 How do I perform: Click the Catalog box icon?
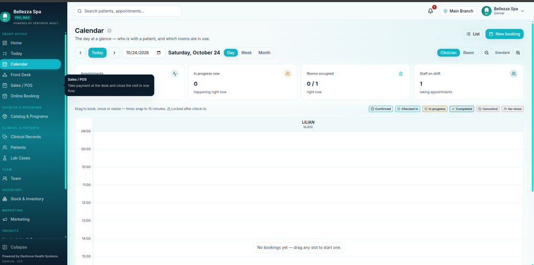tap(5, 117)
